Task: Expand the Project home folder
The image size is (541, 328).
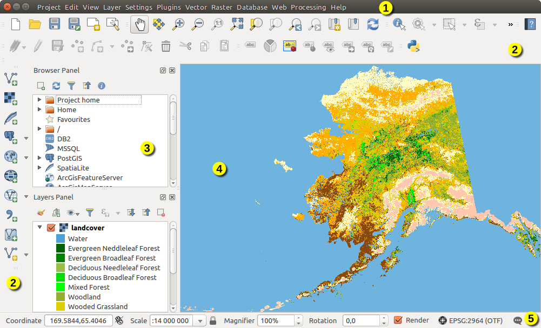Action: point(39,100)
